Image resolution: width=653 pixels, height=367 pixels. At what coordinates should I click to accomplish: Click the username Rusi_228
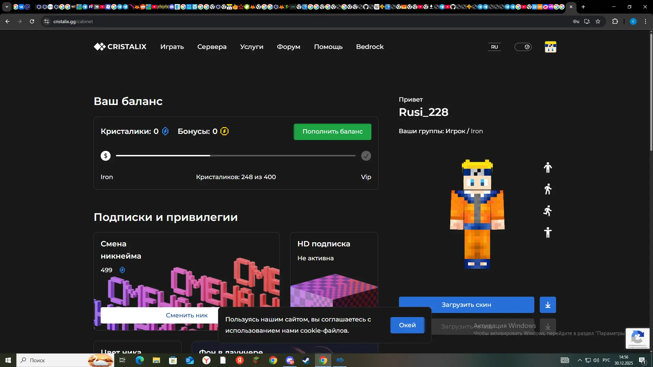coord(423,112)
